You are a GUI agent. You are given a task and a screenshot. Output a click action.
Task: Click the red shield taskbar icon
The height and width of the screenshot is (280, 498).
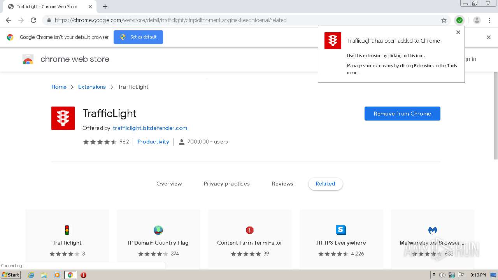tap(83, 275)
